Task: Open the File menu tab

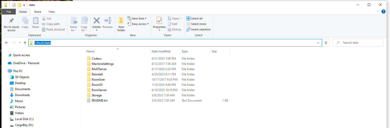Action: point(9,12)
